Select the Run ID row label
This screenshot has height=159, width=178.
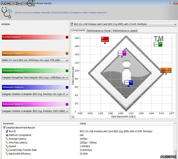[x=12, y=131]
